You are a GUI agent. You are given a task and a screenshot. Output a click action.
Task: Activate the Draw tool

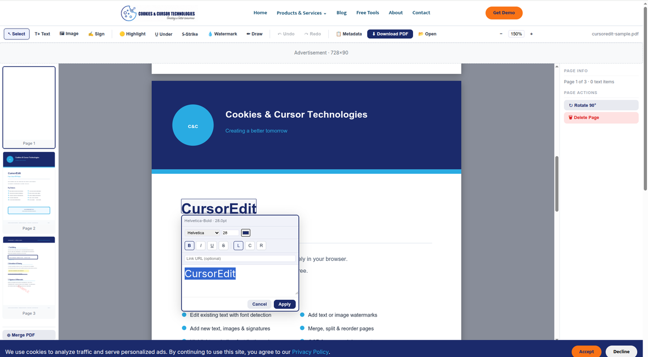[254, 34]
